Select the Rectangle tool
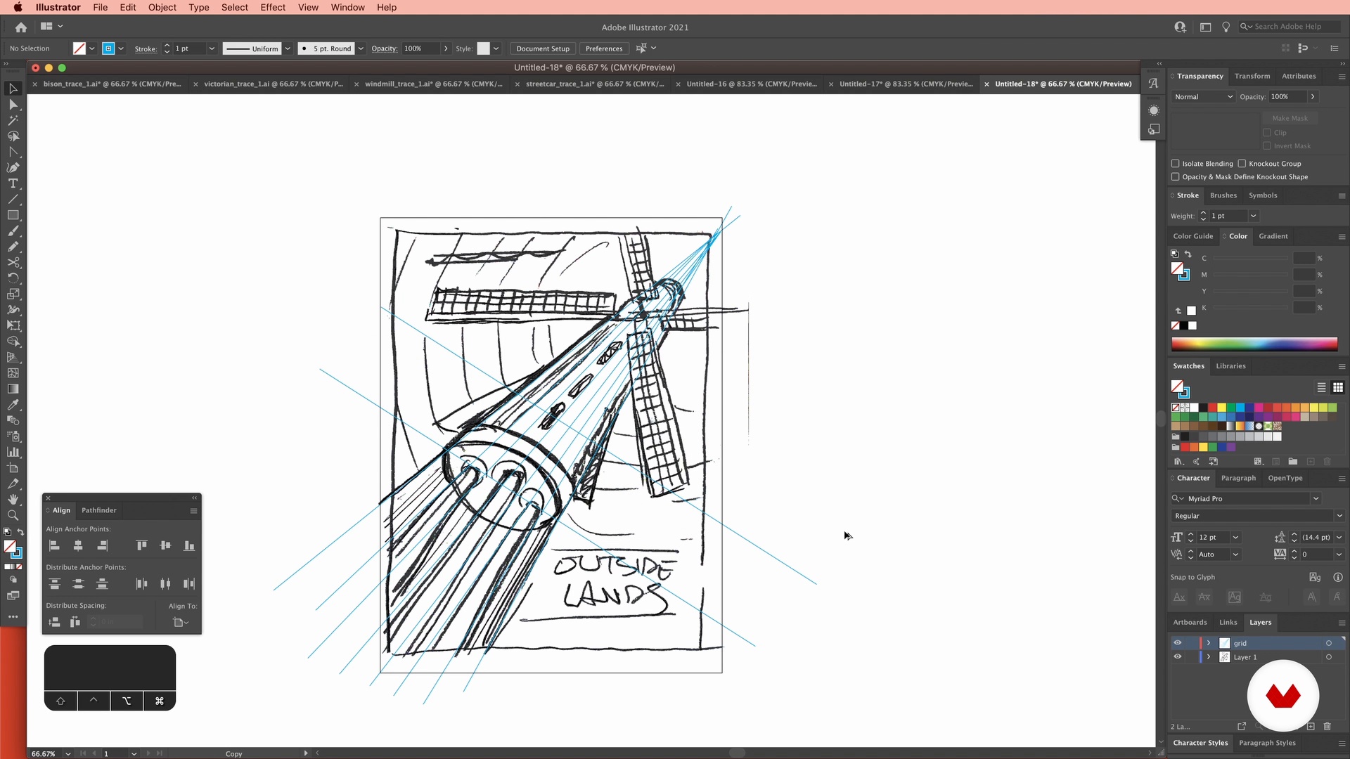 [13, 215]
